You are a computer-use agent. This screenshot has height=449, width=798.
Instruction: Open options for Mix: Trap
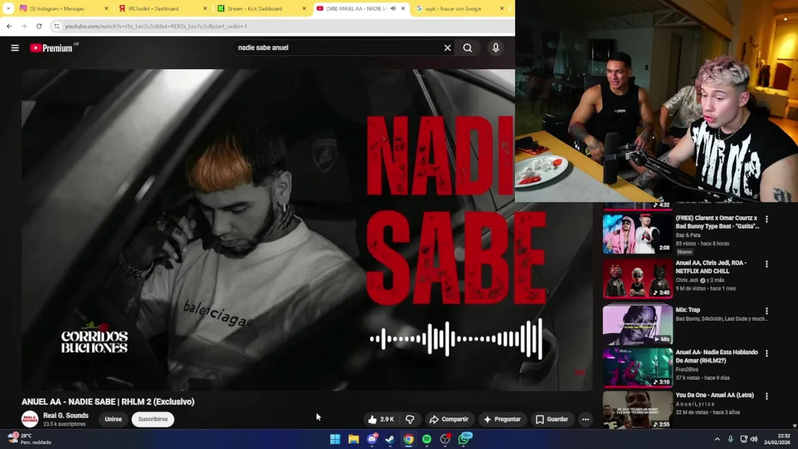coord(767,311)
